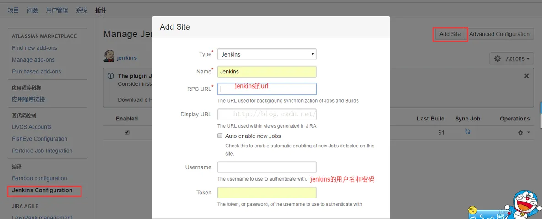
Task: Select the 插件 tab
Action: [101, 10]
